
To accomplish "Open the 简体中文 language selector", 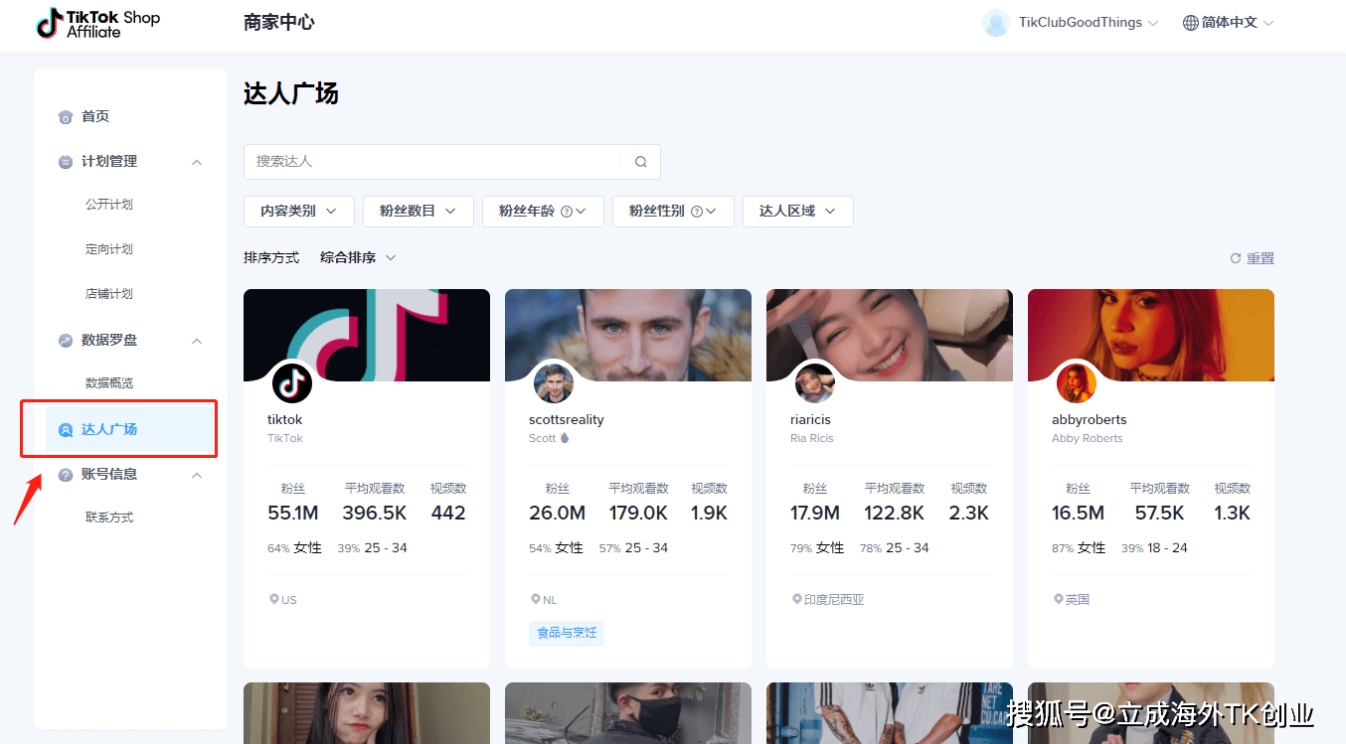I will (x=1228, y=23).
